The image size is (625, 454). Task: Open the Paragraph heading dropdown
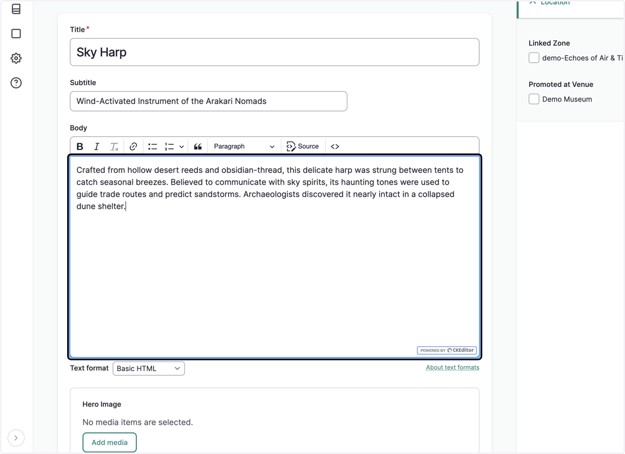244,146
